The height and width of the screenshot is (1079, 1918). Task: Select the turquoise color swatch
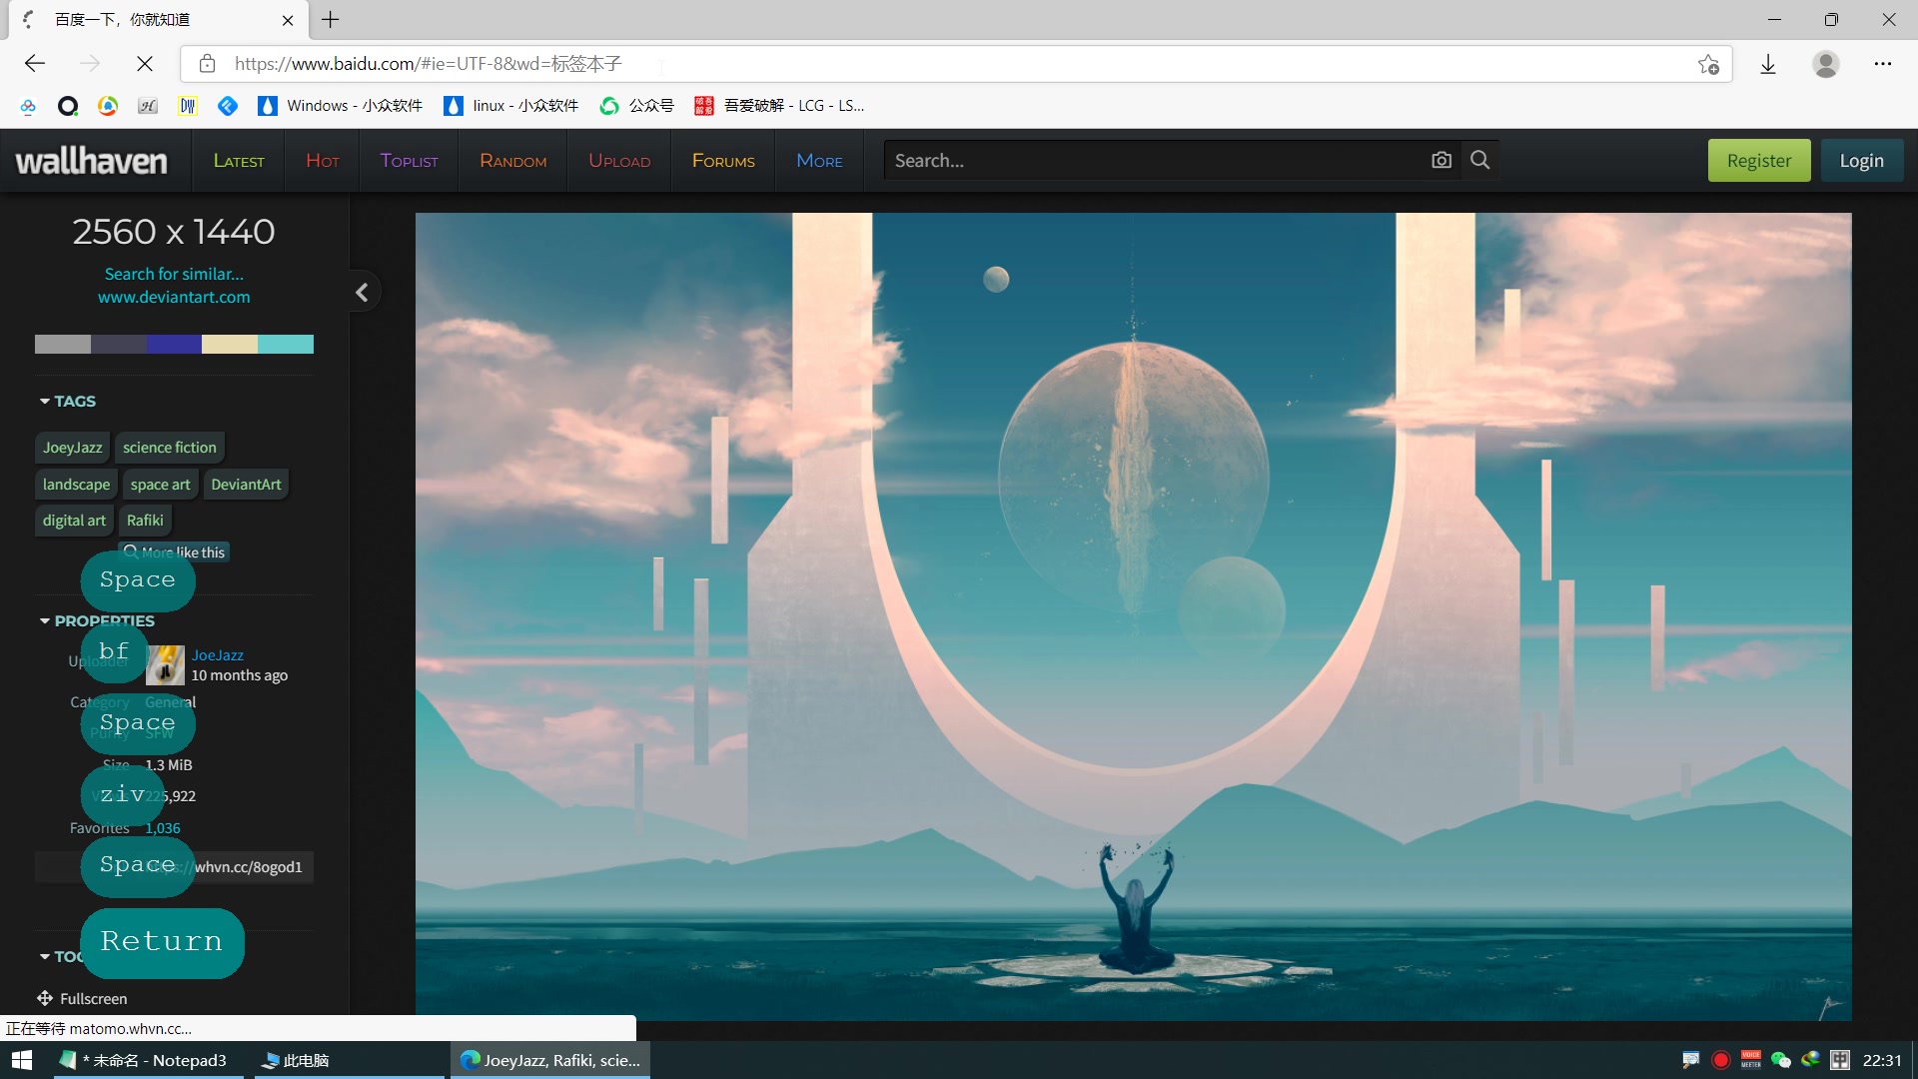(286, 344)
